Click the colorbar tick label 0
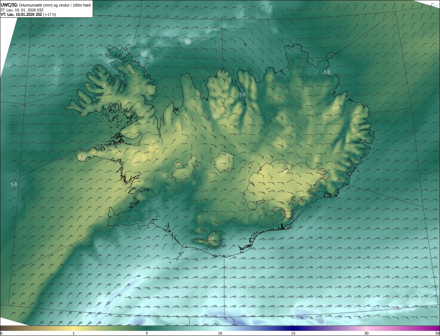440x336 pixels. pos(1,334)
